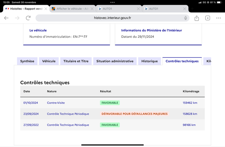Viewport: 225px width, 147px height.
Task: Select the Contrôles techniques tab
Action: tap(182, 61)
